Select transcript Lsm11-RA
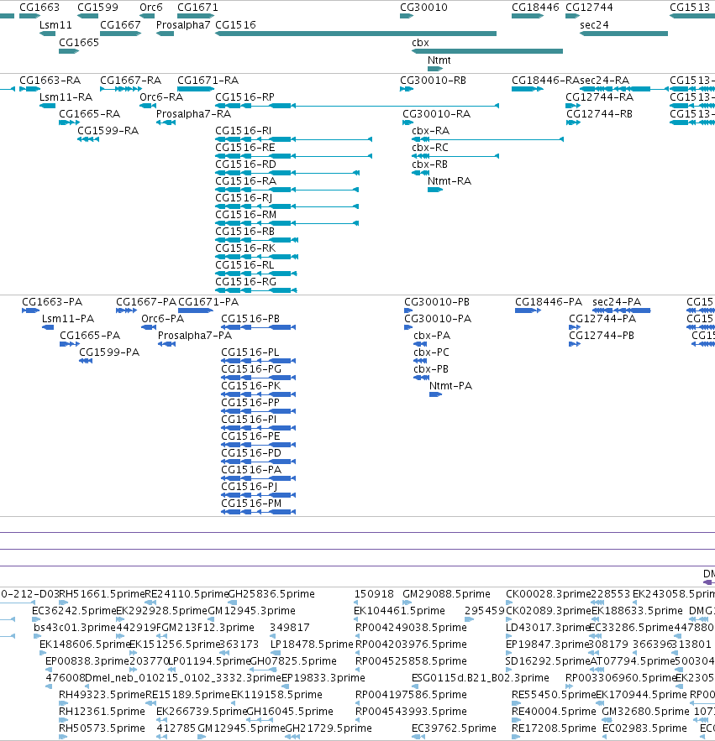Image resolution: width=715 pixels, height=741 pixels. click(47, 106)
